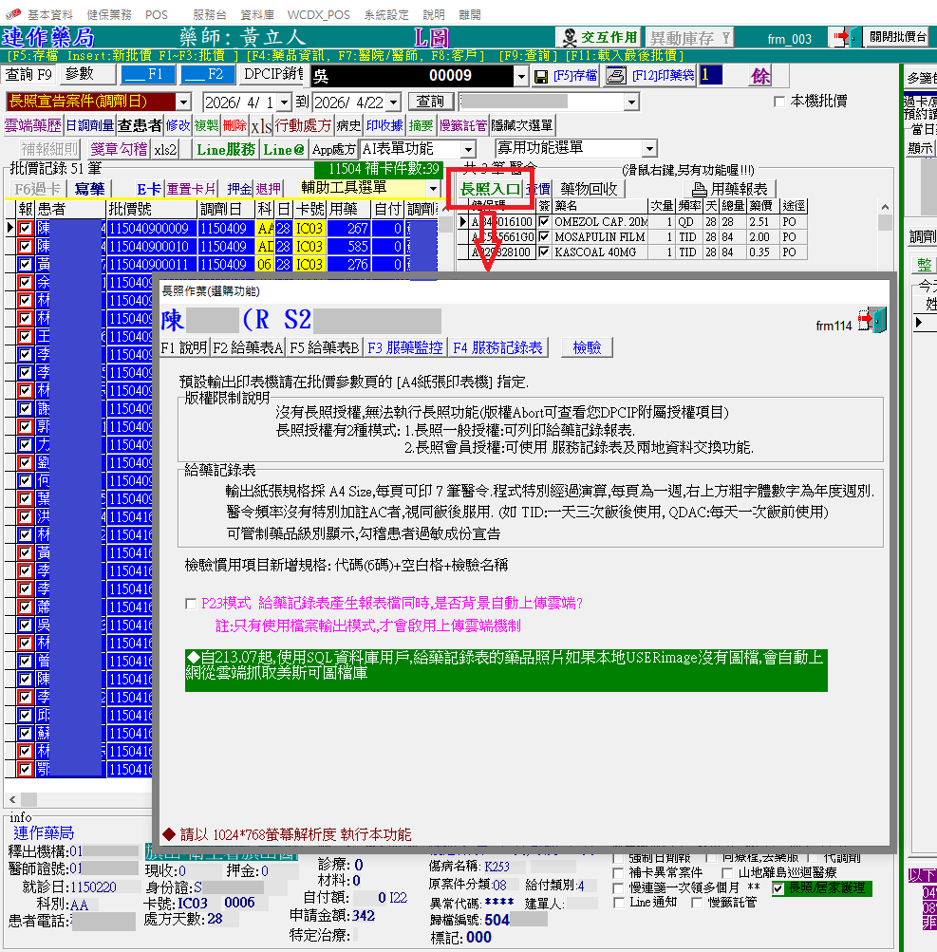Open the 基本資料 menu
The height and width of the screenshot is (952, 937).
click(x=50, y=14)
